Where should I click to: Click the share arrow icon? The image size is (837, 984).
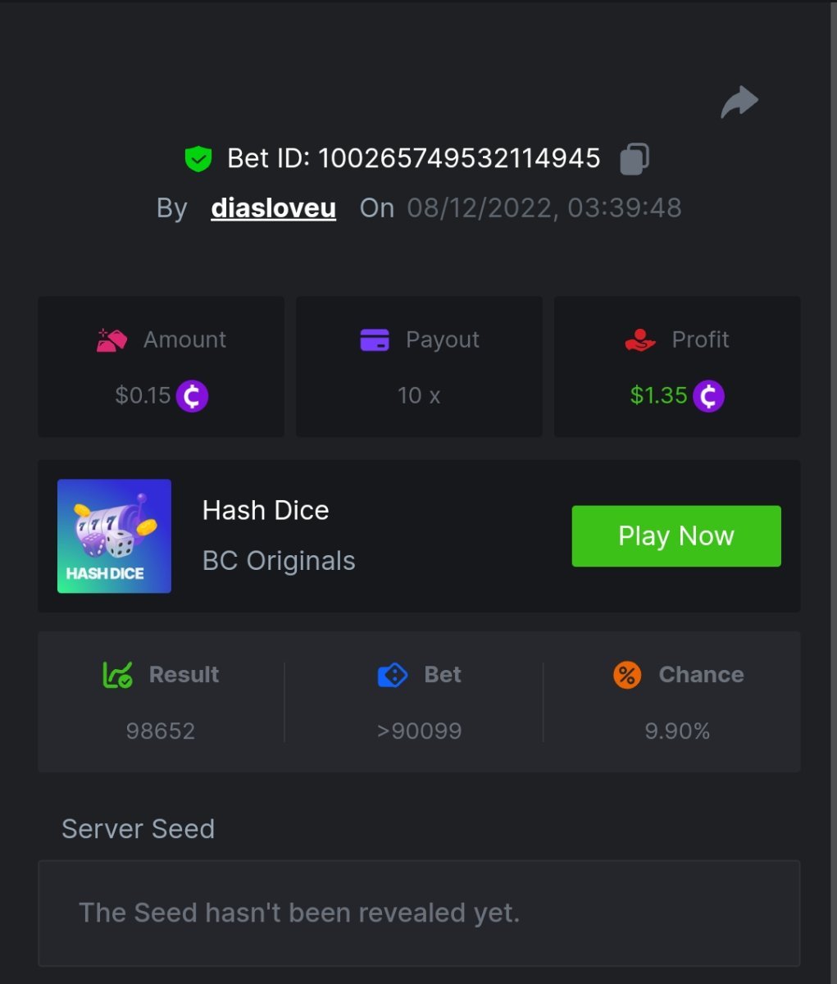pos(739,103)
